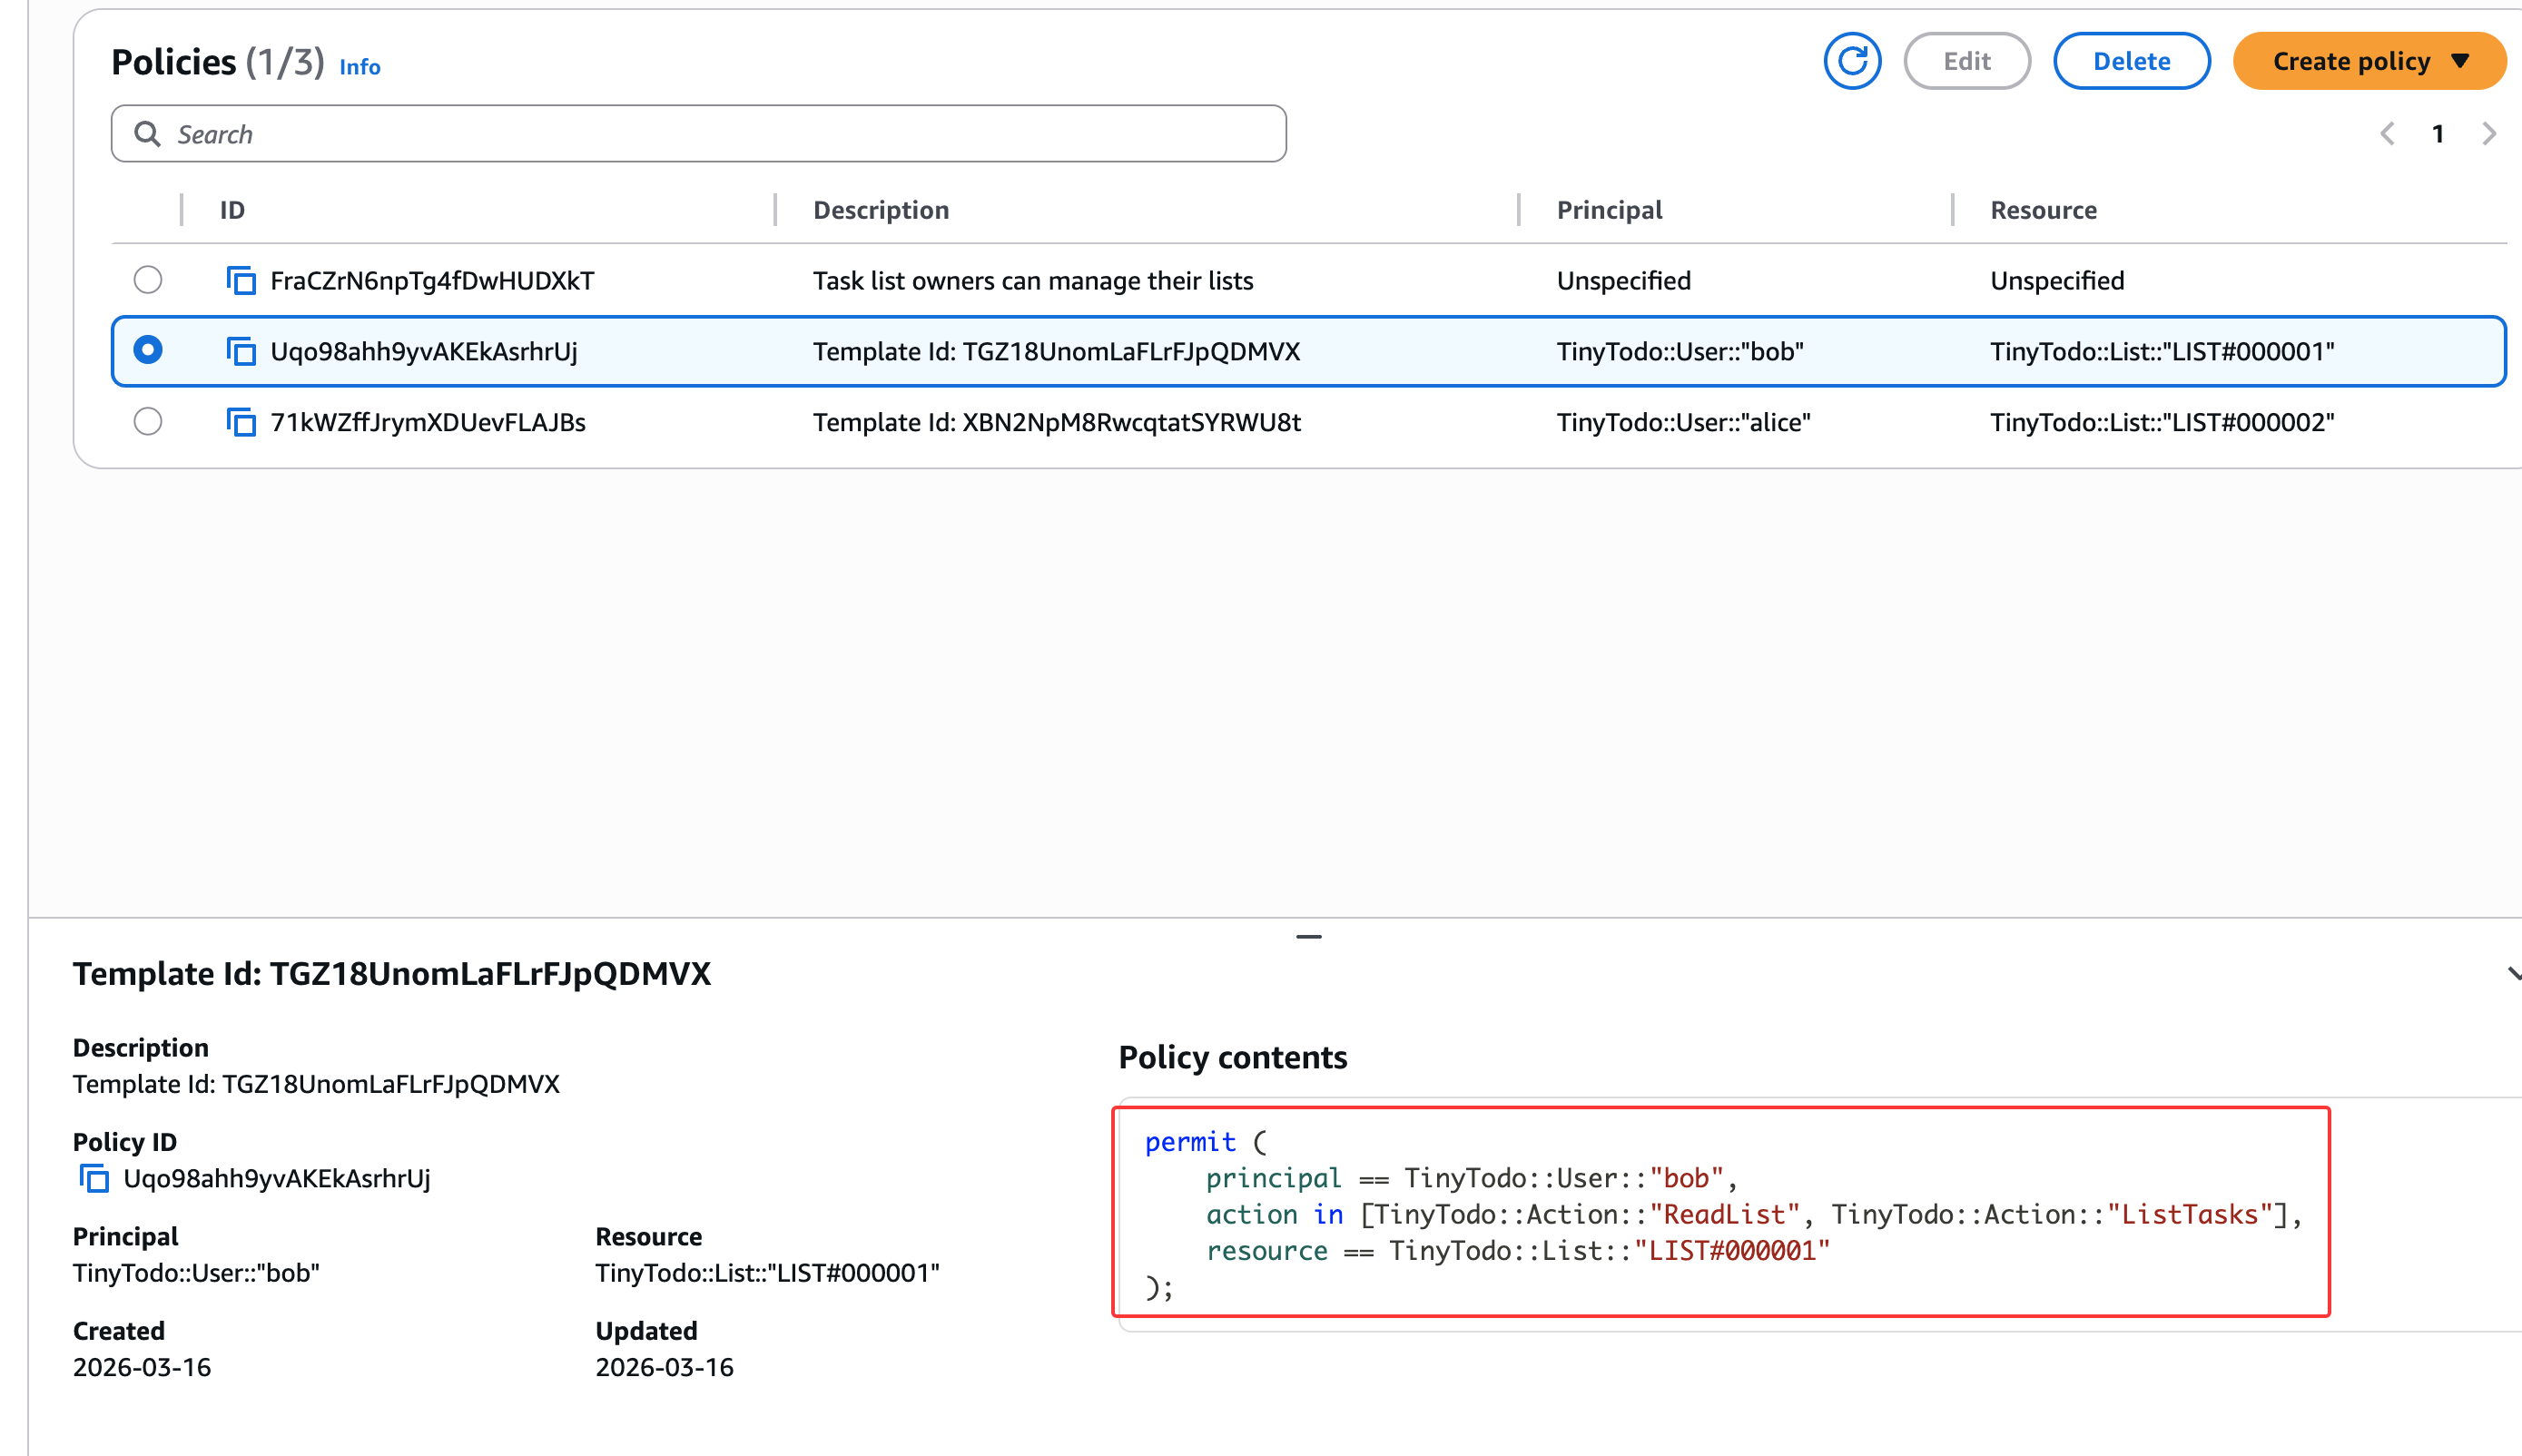Open the Create policy dropdown
Screen dimensions: 2522x1456
pos(2369,62)
